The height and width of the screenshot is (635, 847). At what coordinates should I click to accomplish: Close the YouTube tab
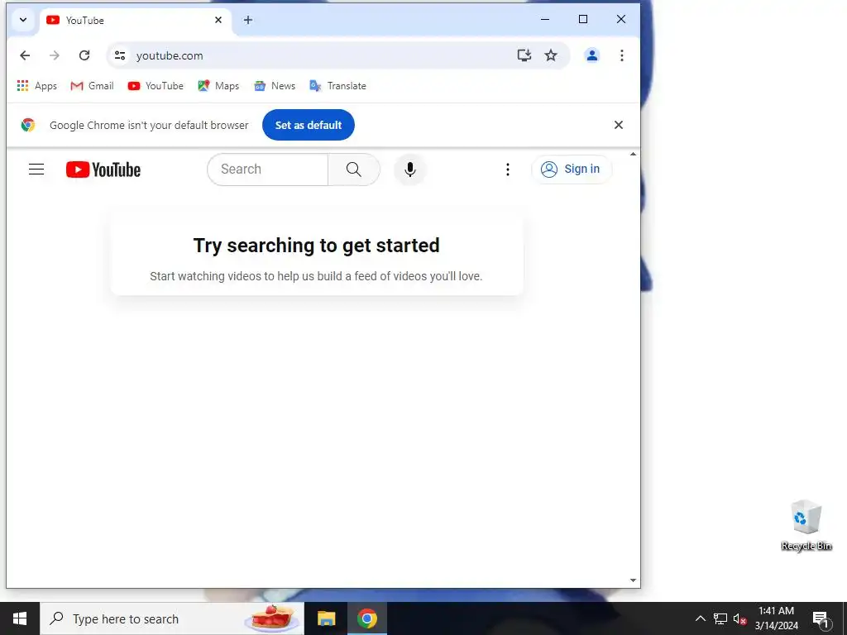tap(218, 20)
